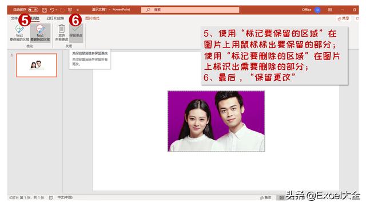Open the Undo history dropdown arrow
The image size is (366, 206).
57,10
